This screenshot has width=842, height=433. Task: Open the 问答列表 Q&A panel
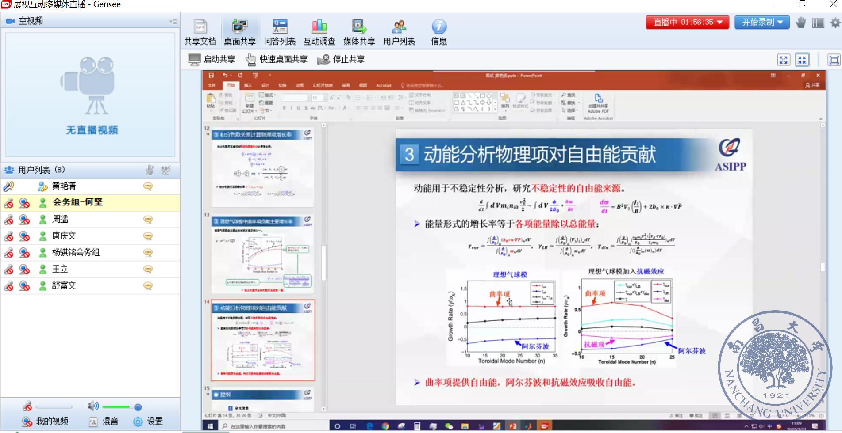(x=280, y=31)
